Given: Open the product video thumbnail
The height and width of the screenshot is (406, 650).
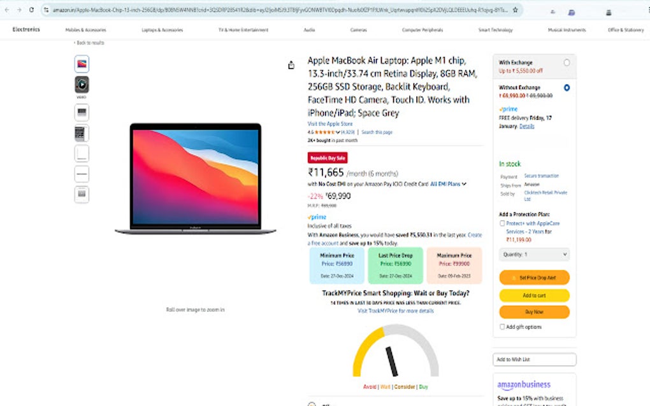Looking at the screenshot, I should click(x=82, y=85).
